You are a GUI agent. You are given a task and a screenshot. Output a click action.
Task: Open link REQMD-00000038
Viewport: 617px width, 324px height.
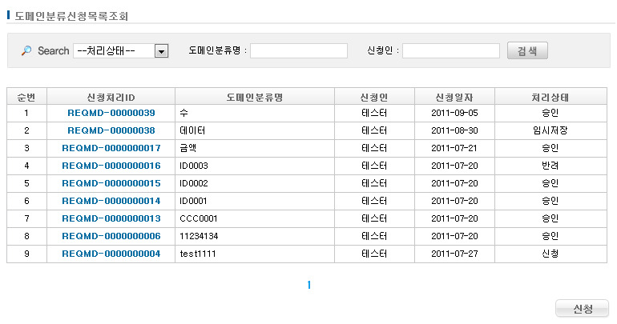click(x=111, y=130)
